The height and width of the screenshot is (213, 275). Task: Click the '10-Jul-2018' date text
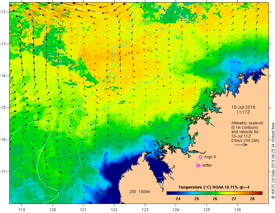click(x=243, y=107)
